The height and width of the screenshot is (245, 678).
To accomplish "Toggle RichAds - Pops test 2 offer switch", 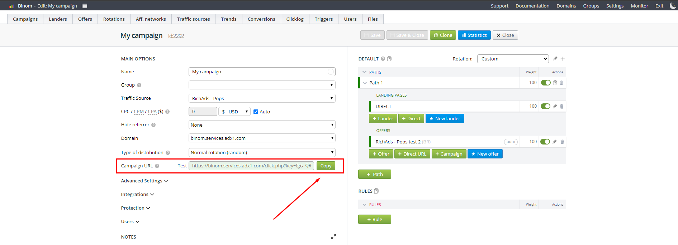I will point(545,142).
